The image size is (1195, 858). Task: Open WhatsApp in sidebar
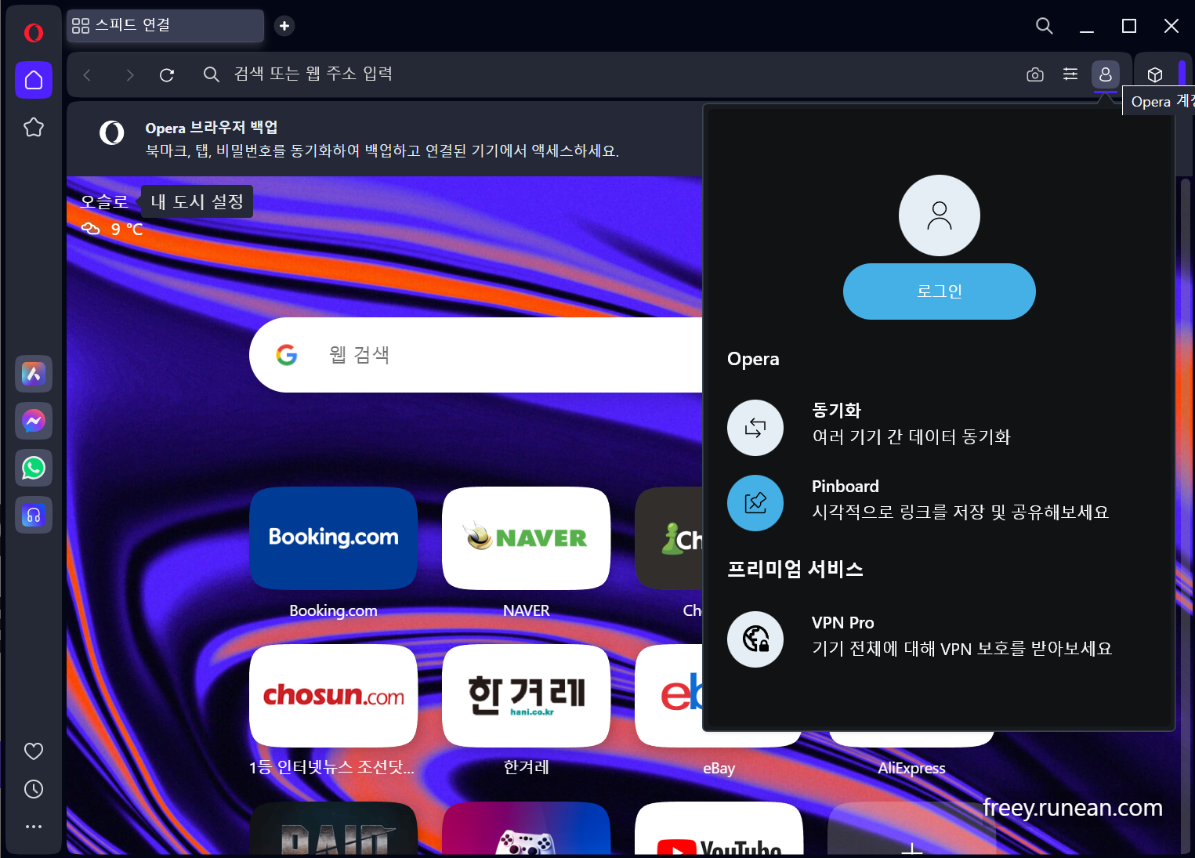click(x=34, y=468)
